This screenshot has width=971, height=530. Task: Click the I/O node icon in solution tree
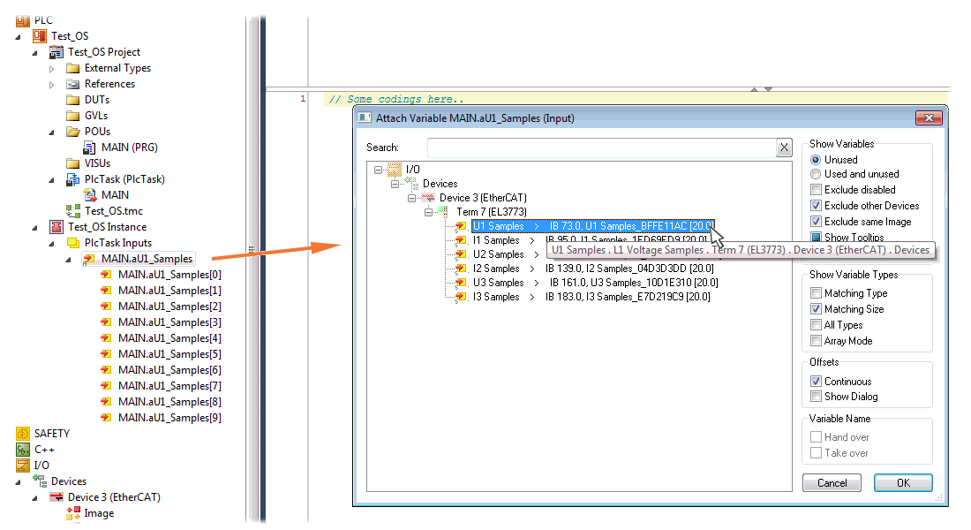click(23, 465)
